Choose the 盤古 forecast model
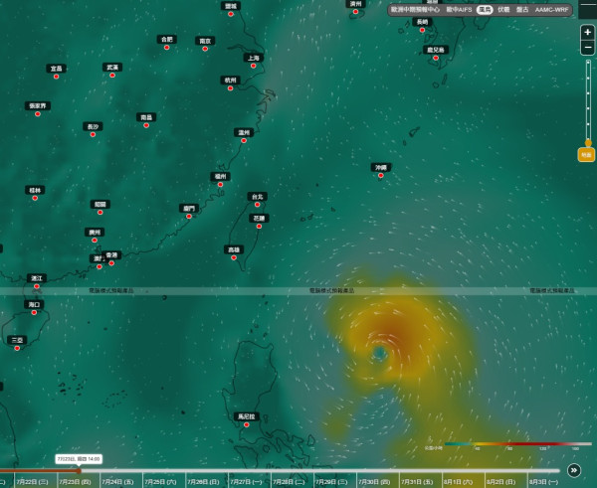Image resolution: width=597 pixels, height=488 pixels. [522, 10]
